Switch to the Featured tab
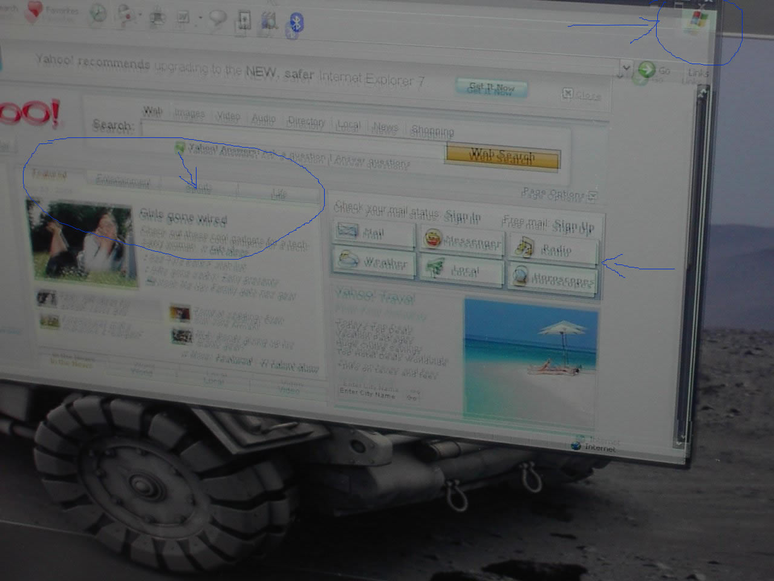This screenshot has width=774, height=581. pyautogui.click(x=49, y=175)
